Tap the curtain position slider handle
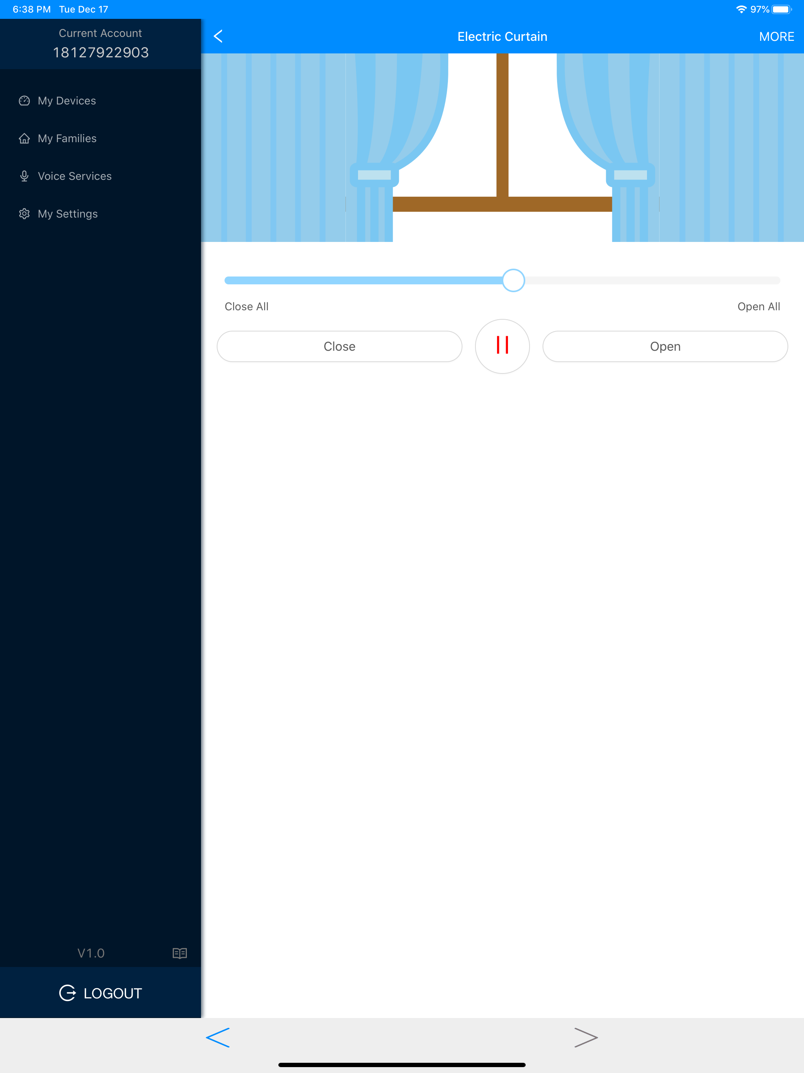This screenshot has width=804, height=1073. pyautogui.click(x=513, y=280)
